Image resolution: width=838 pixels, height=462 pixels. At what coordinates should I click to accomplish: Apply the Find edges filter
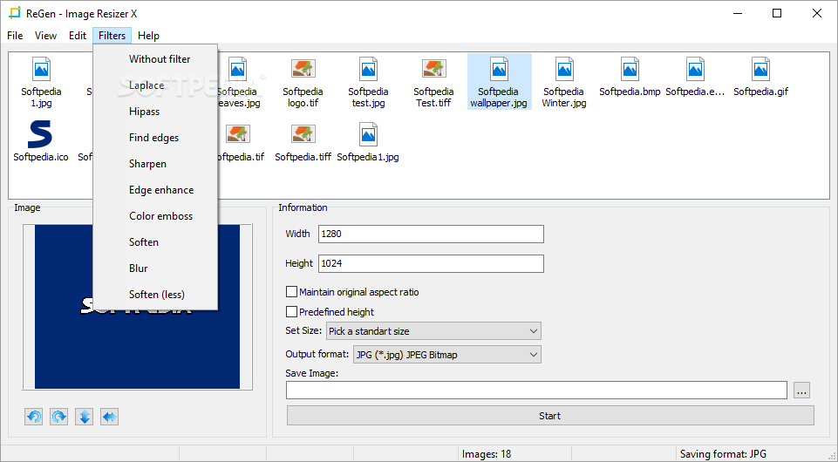(155, 138)
